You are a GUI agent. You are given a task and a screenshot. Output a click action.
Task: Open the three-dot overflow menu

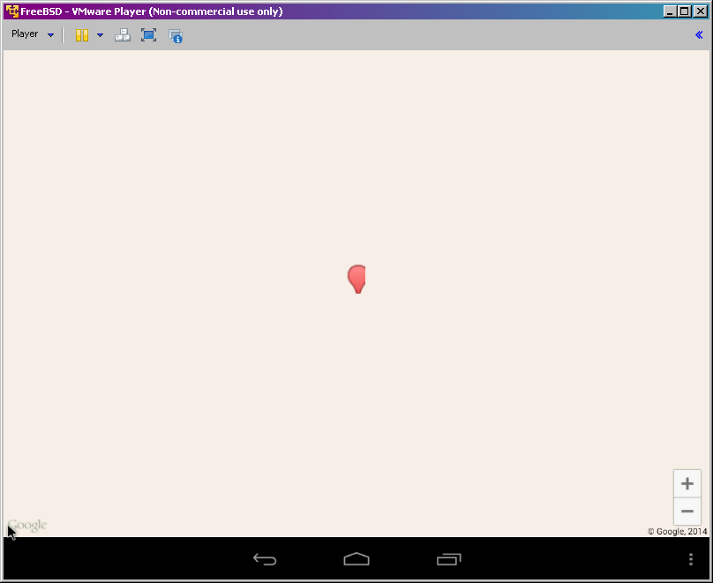coord(691,559)
